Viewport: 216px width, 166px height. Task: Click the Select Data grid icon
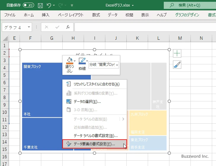[69, 101]
